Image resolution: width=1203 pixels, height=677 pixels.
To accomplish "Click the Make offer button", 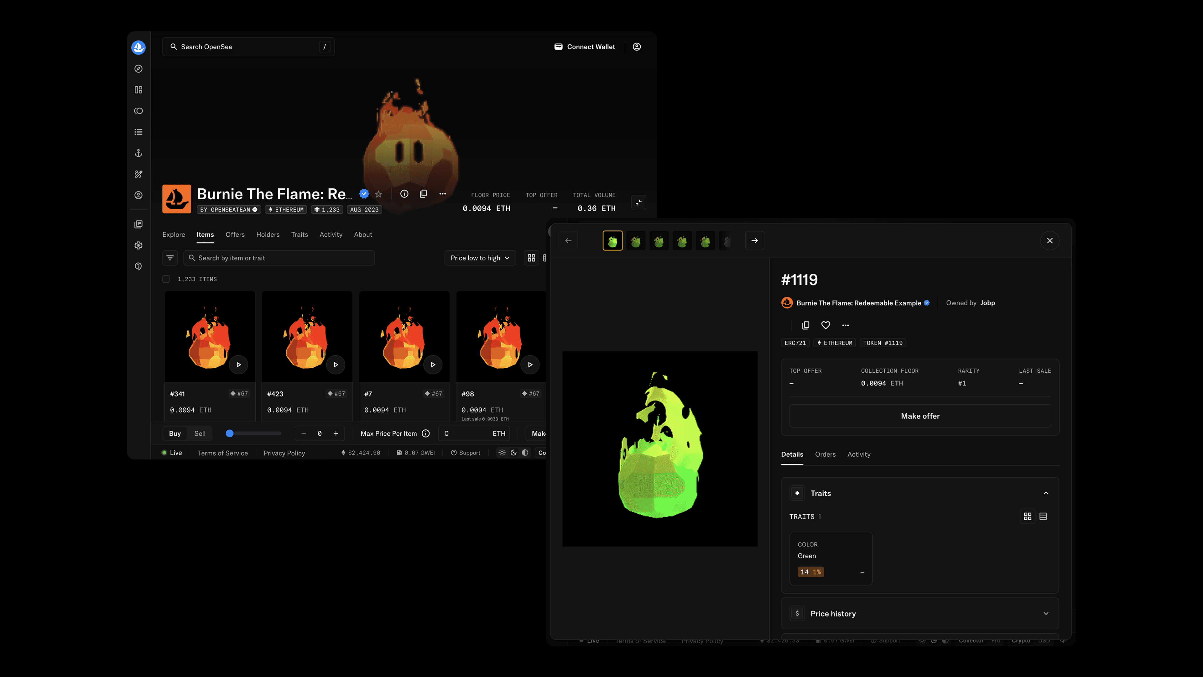I will 920,416.
